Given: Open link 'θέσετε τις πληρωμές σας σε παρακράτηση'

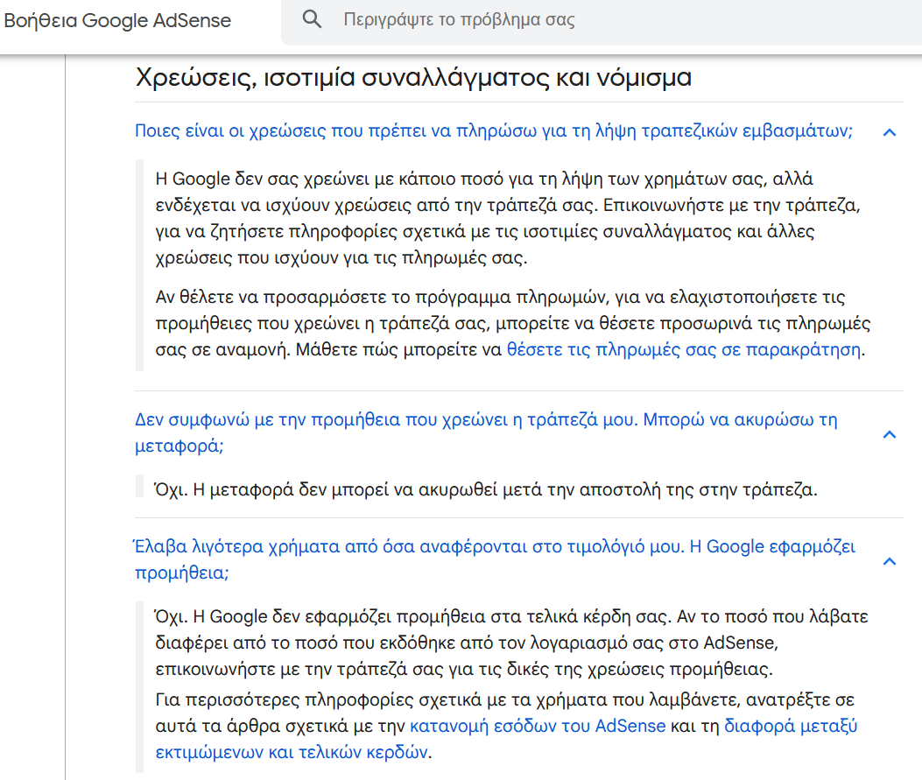Looking at the screenshot, I should pos(685,350).
